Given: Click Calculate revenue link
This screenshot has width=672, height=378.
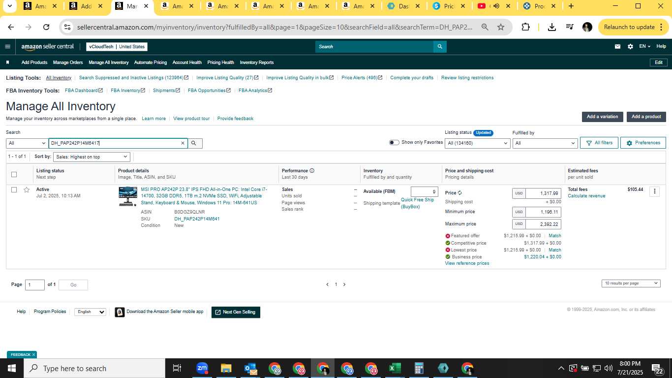Looking at the screenshot, I should click(x=586, y=196).
